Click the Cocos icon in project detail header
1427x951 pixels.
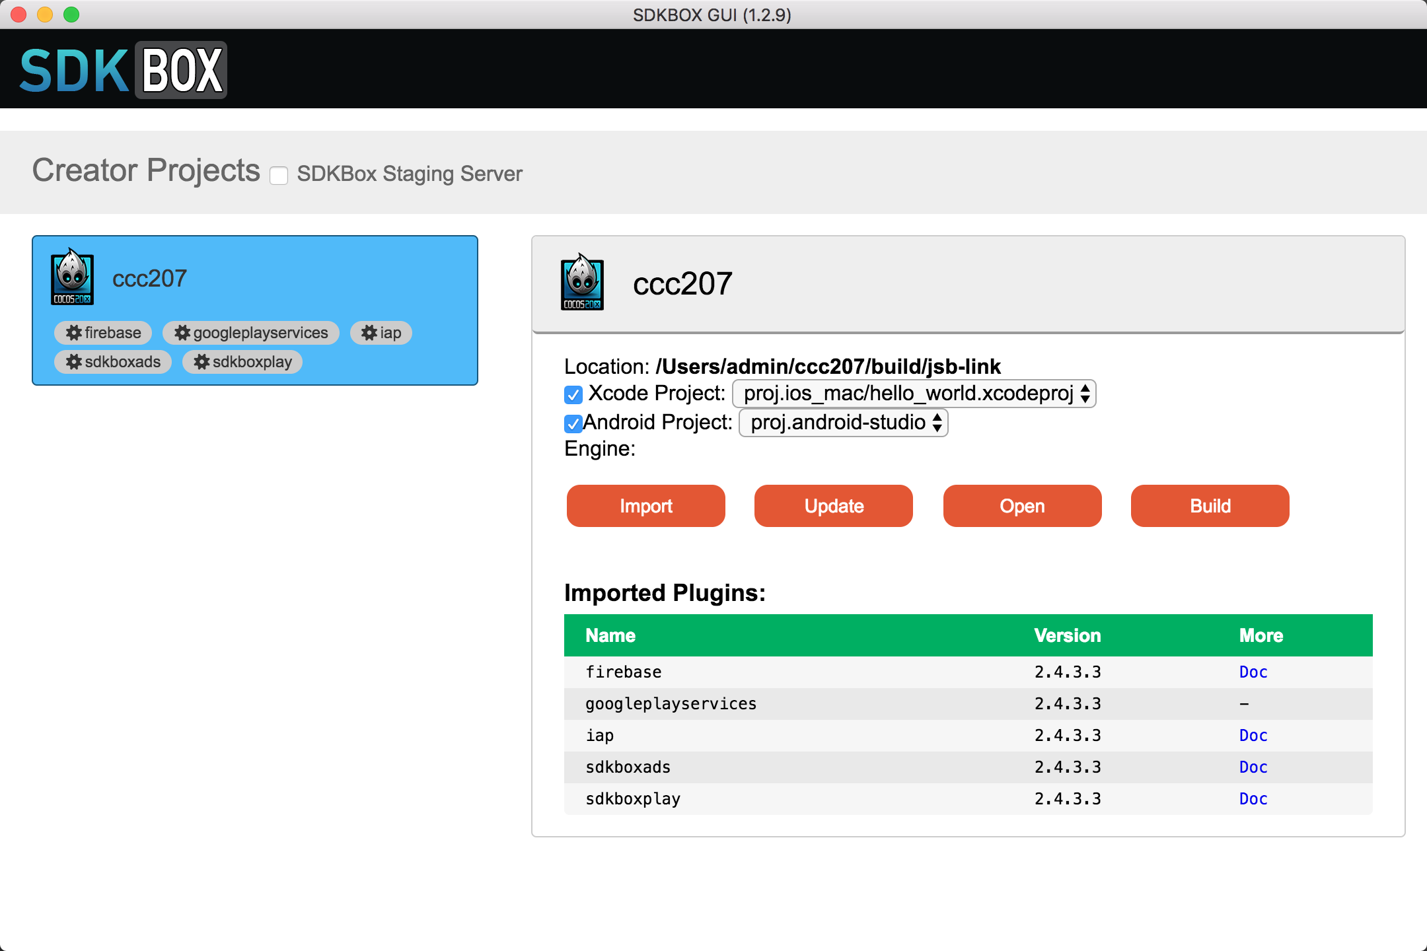(x=582, y=283)
